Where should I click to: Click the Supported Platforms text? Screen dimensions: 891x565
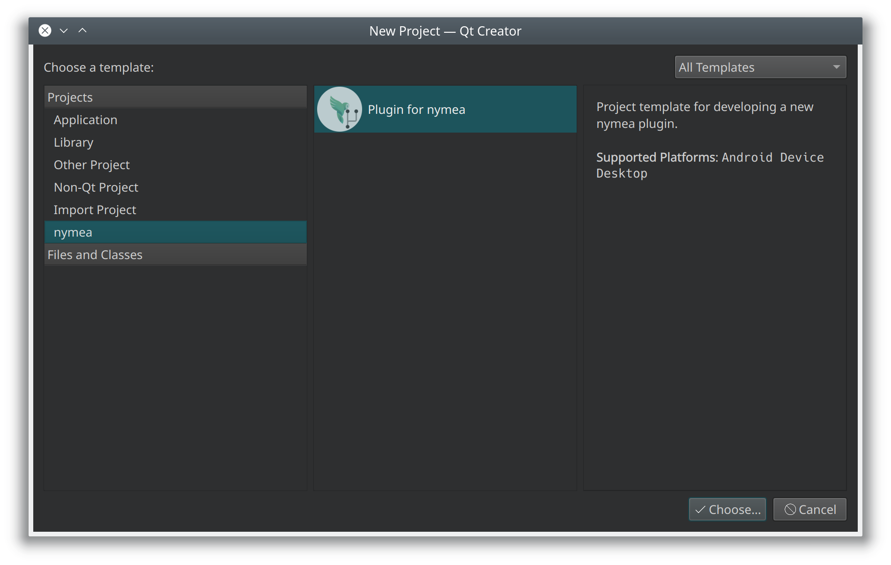point(710,165)
